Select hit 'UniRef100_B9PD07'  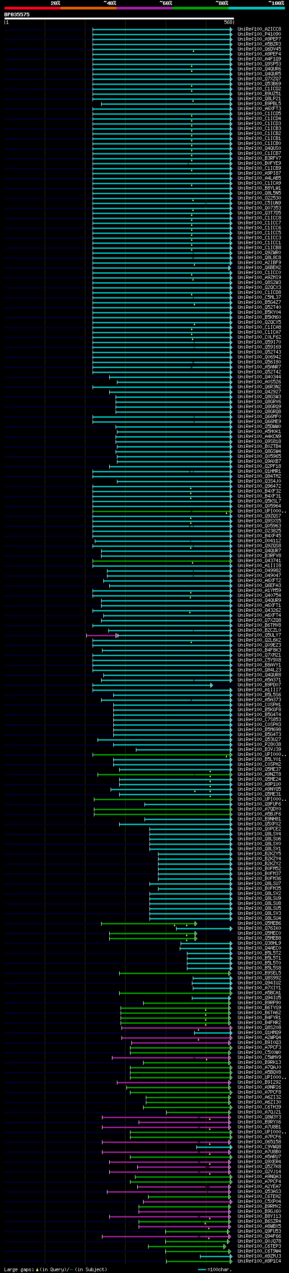[x=259, y=685]
